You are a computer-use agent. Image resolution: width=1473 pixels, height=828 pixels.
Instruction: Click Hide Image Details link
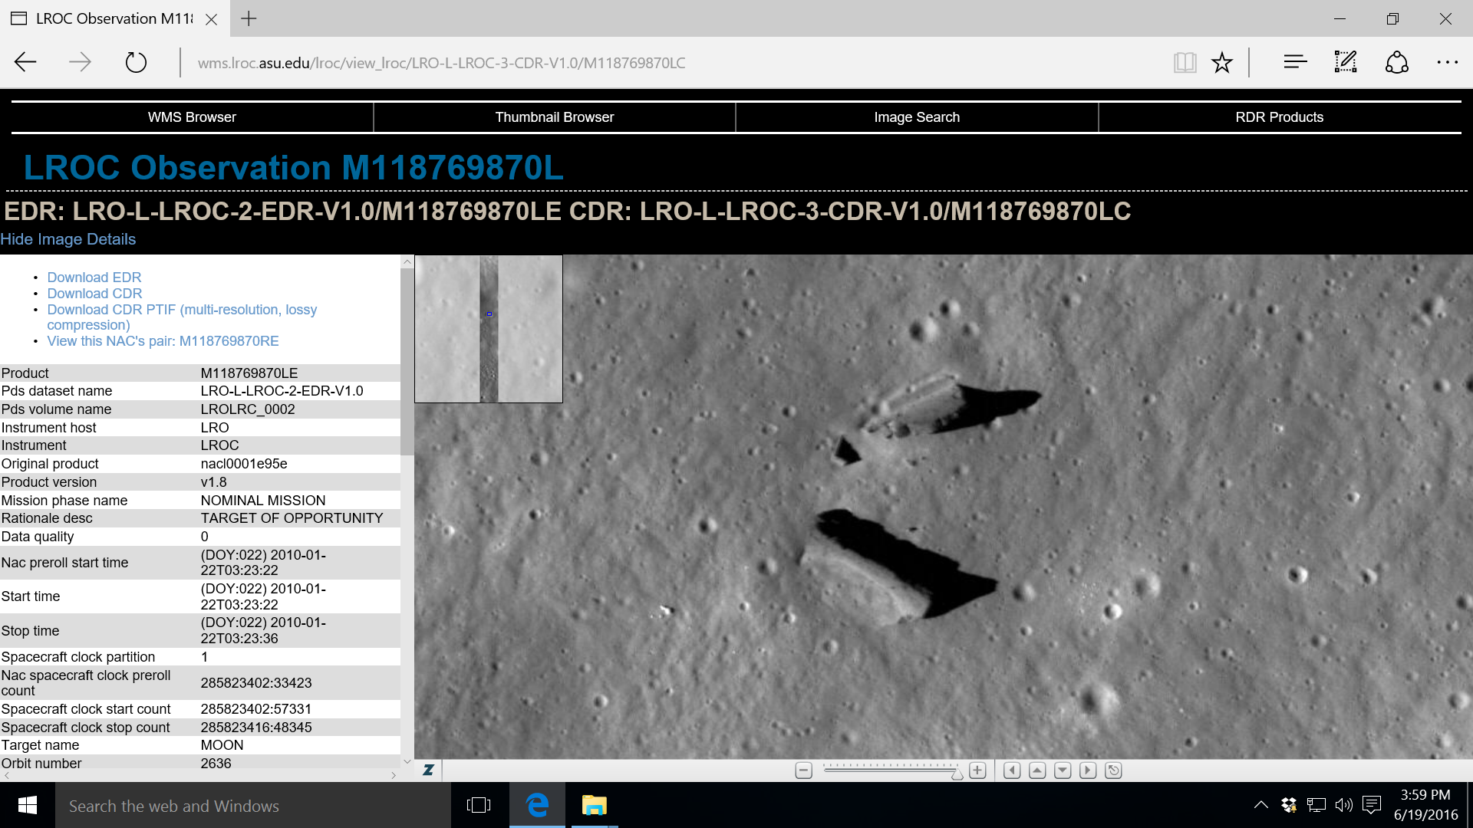pos(68,239)
